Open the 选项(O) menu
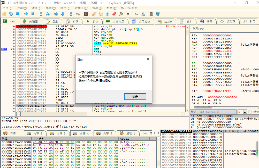259x168 pixels. pos(97,8)
